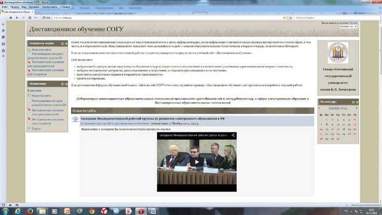382x215 pixels.
Task: Click the page vertical scrollbar
Action: pyautogui.click(x=381, y=112)
